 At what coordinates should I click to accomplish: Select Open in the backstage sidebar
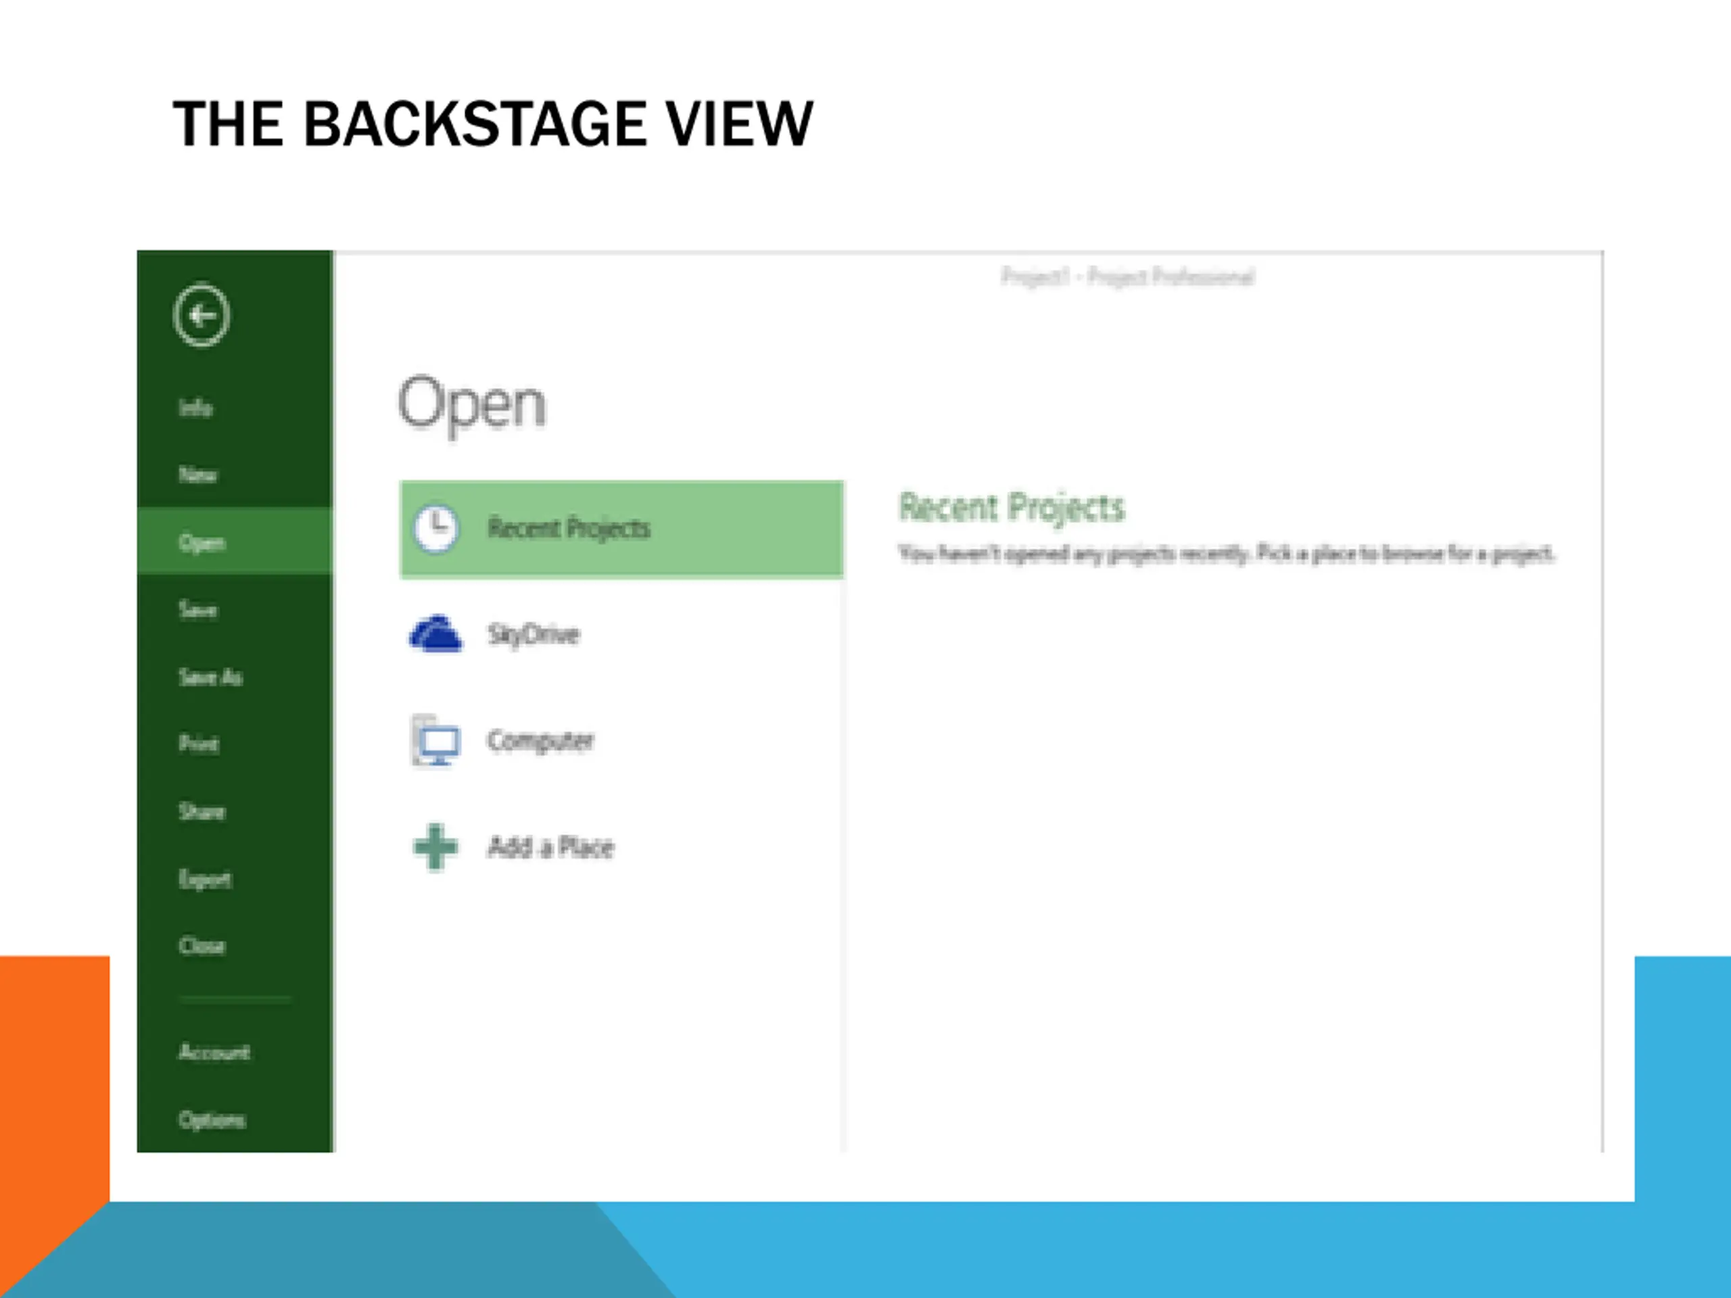pyautogui.click(x=235, y=542)
